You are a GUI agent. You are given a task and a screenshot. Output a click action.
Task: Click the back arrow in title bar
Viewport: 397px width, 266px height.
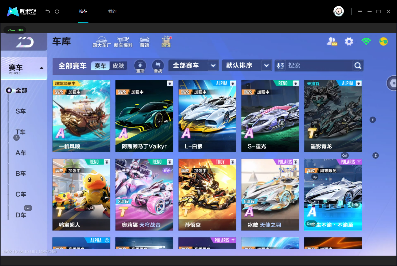pos(48,12)
